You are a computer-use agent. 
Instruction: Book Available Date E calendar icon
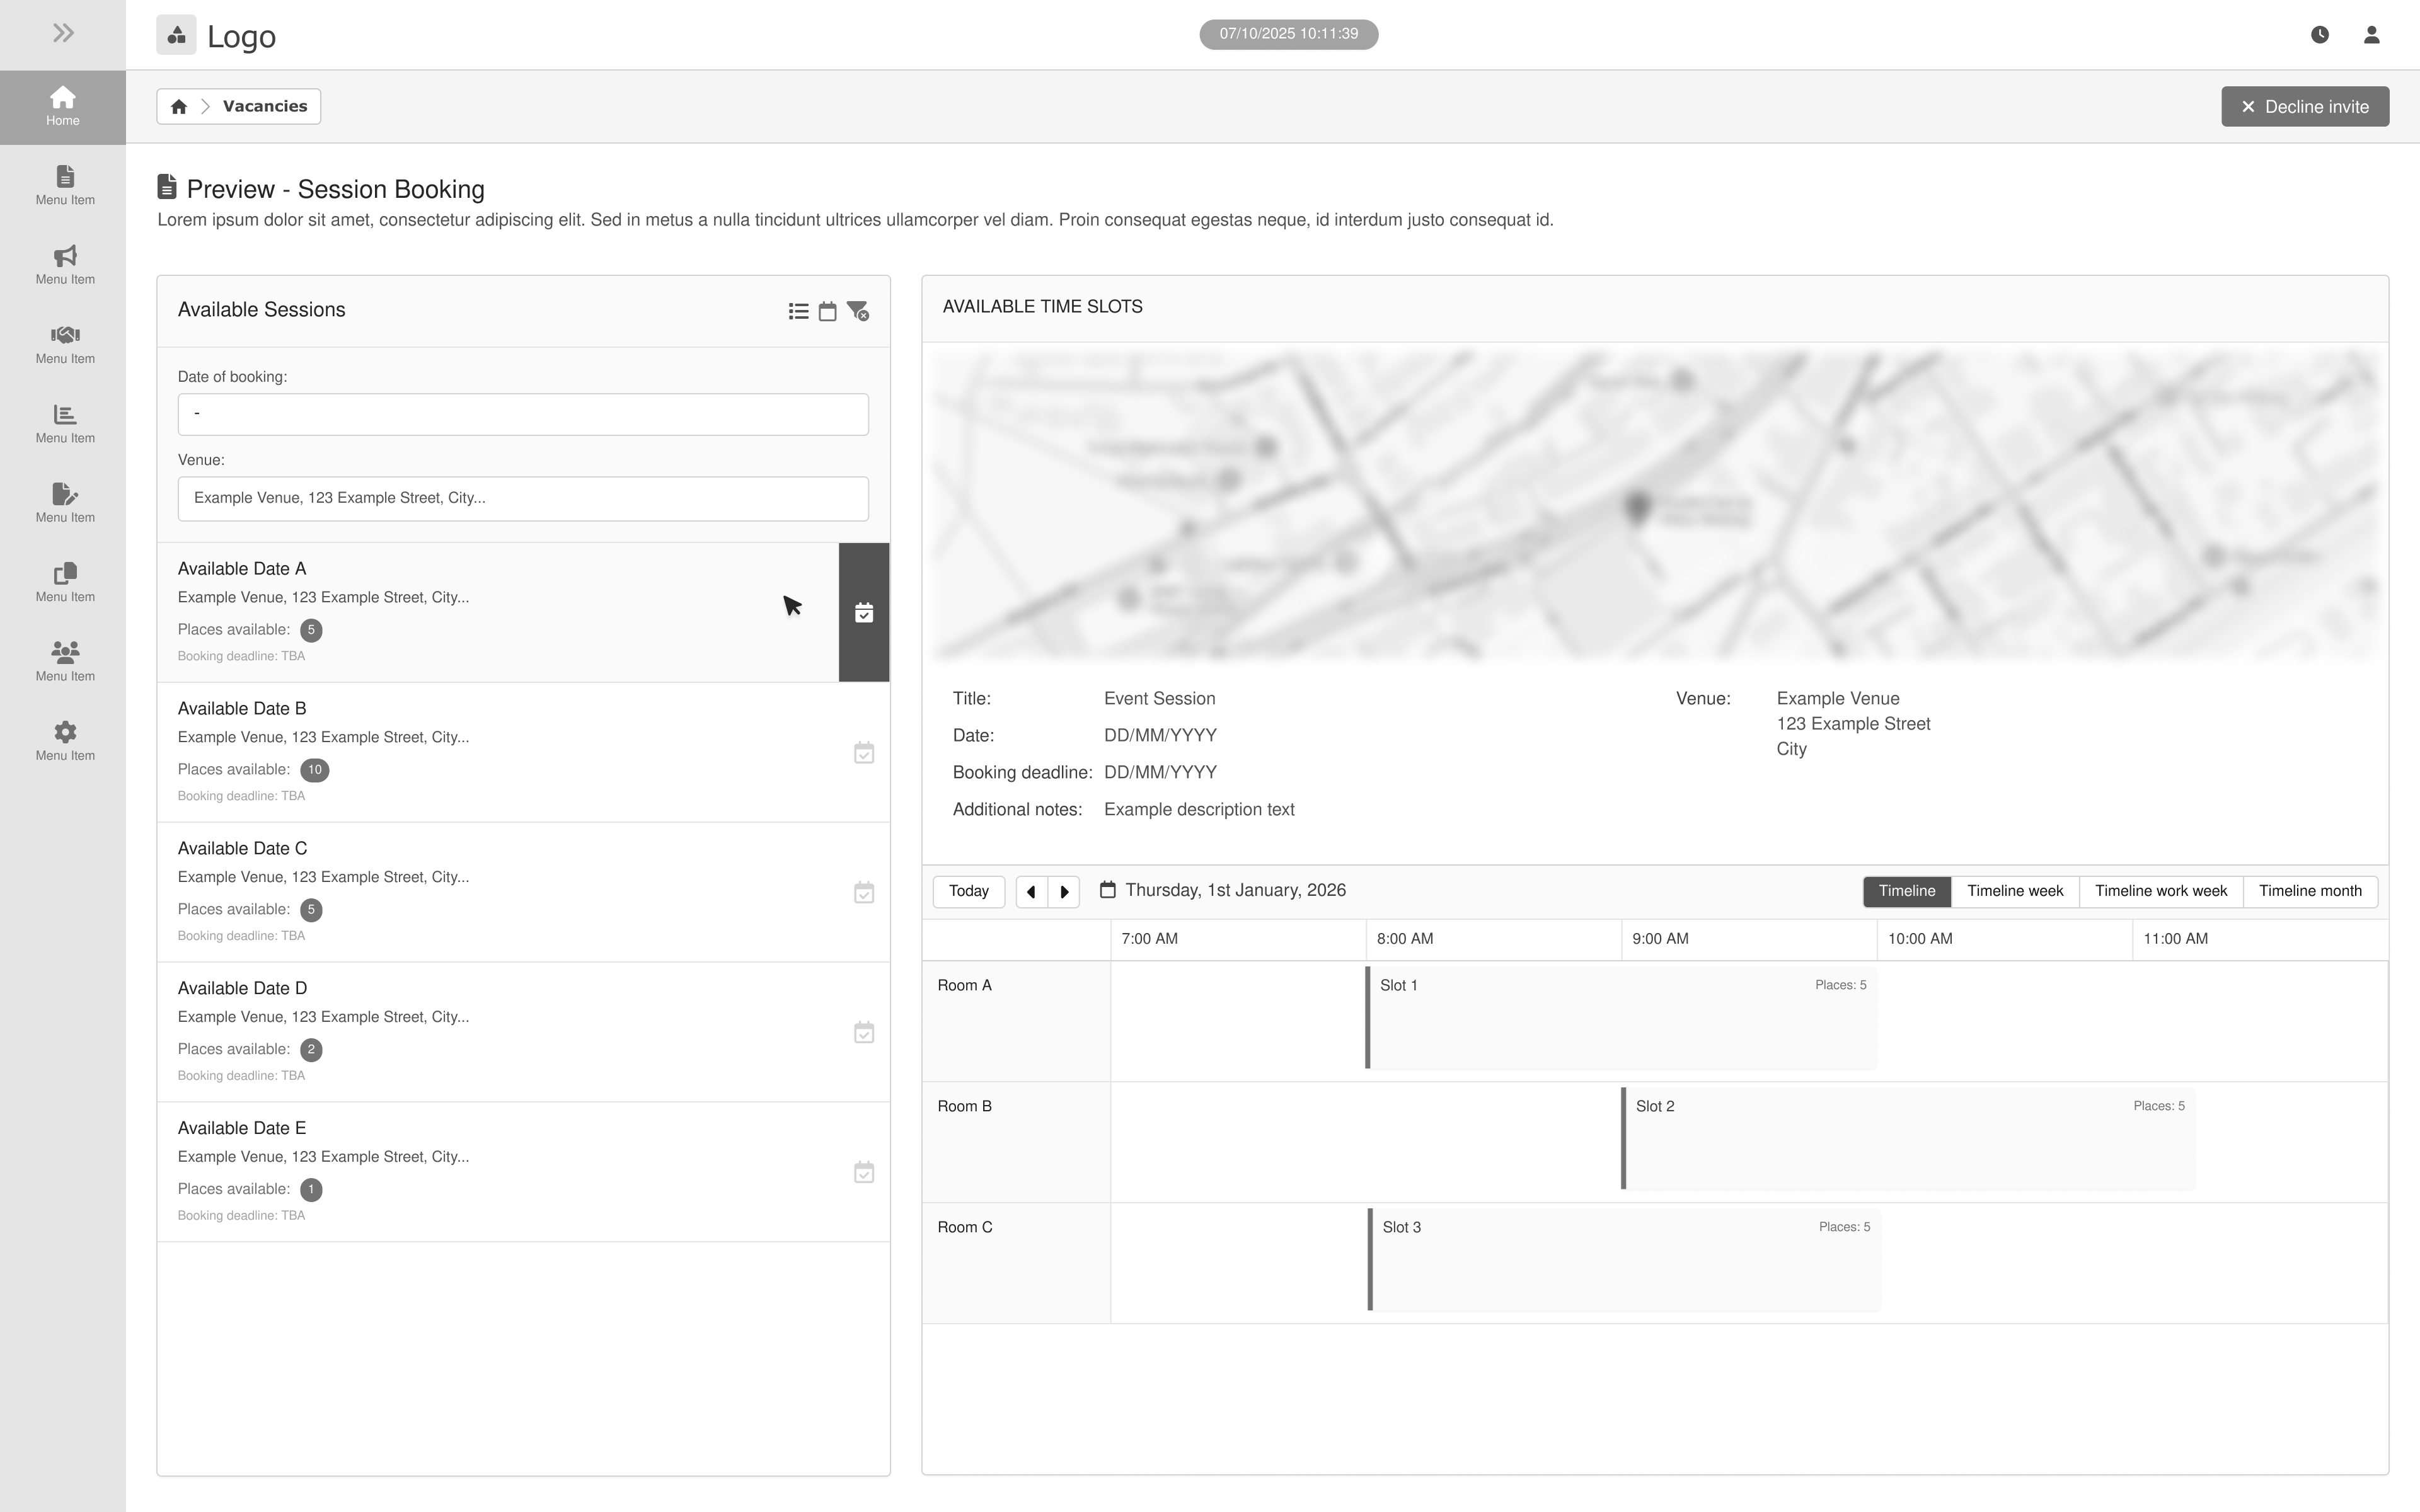pos(864,1172)
